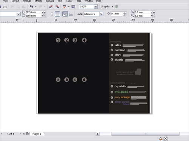The width and height of the screenshot is (189, 141).
Task: Open the redo history dropdown arrow
Action: tap(45, 6)
